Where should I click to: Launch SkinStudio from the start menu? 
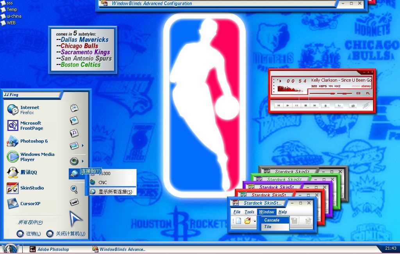click(25, 188)
